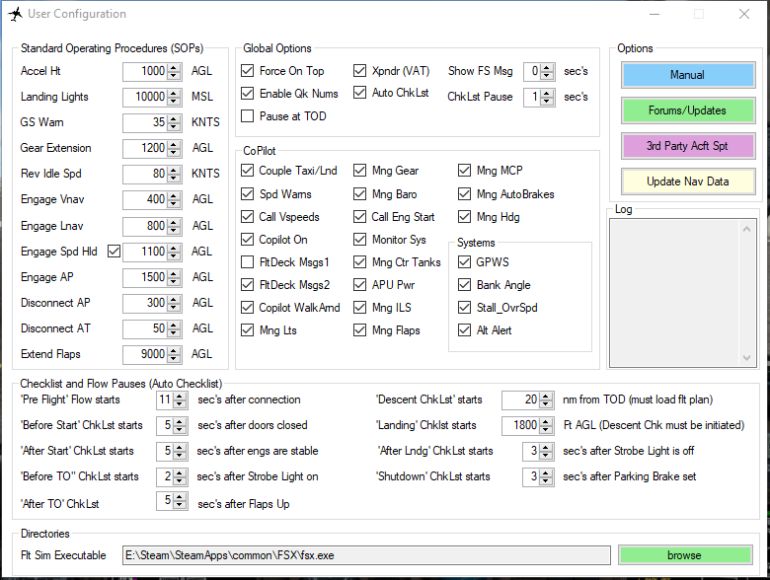
Task: Uncheck Force On Top option
Action: point(248,71)
